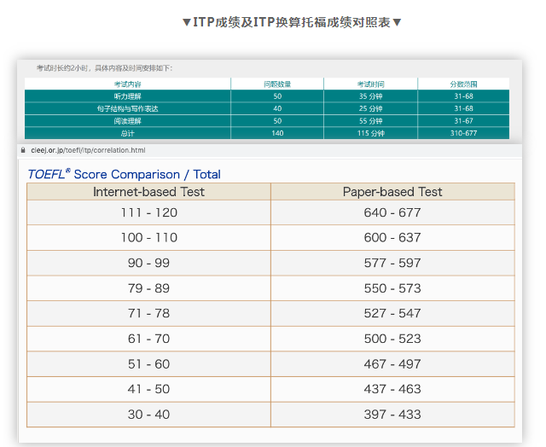Viewport: 546px width, 447px height.
Task: Click the 41 - 50 cell
Action: [x=148, y=389]
